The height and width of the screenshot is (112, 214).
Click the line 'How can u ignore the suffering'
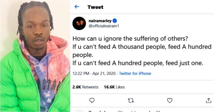[130, 39]
